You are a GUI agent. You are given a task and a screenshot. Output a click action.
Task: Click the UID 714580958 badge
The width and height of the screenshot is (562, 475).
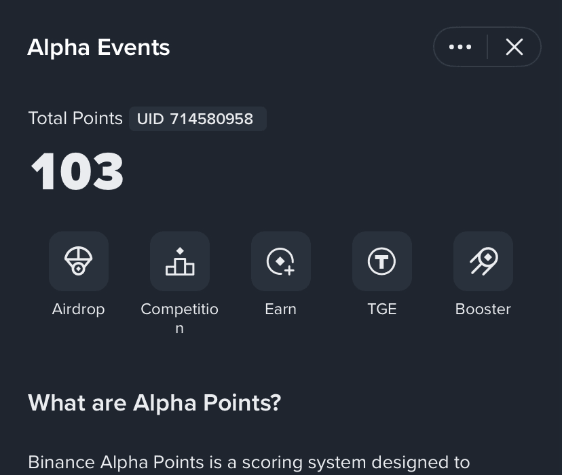(x=198, y=119)
